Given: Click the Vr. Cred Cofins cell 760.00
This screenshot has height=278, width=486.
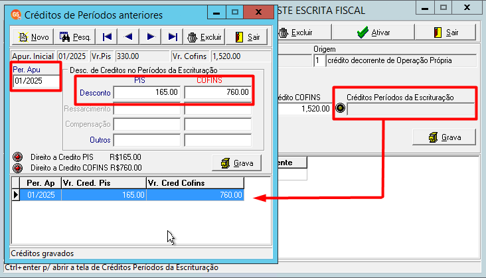Looking at the screenshot, I should coord(195,195).
